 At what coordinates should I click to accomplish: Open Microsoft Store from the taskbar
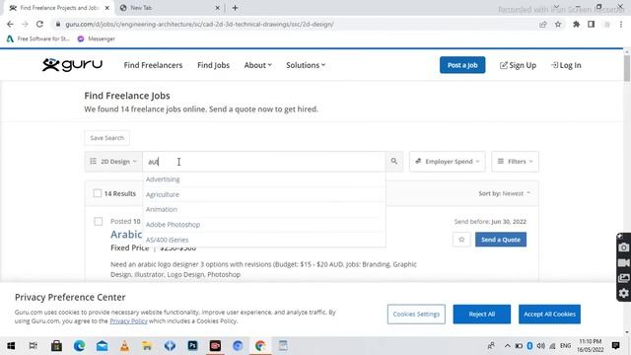pyautogui.click(x=56, y=346)
